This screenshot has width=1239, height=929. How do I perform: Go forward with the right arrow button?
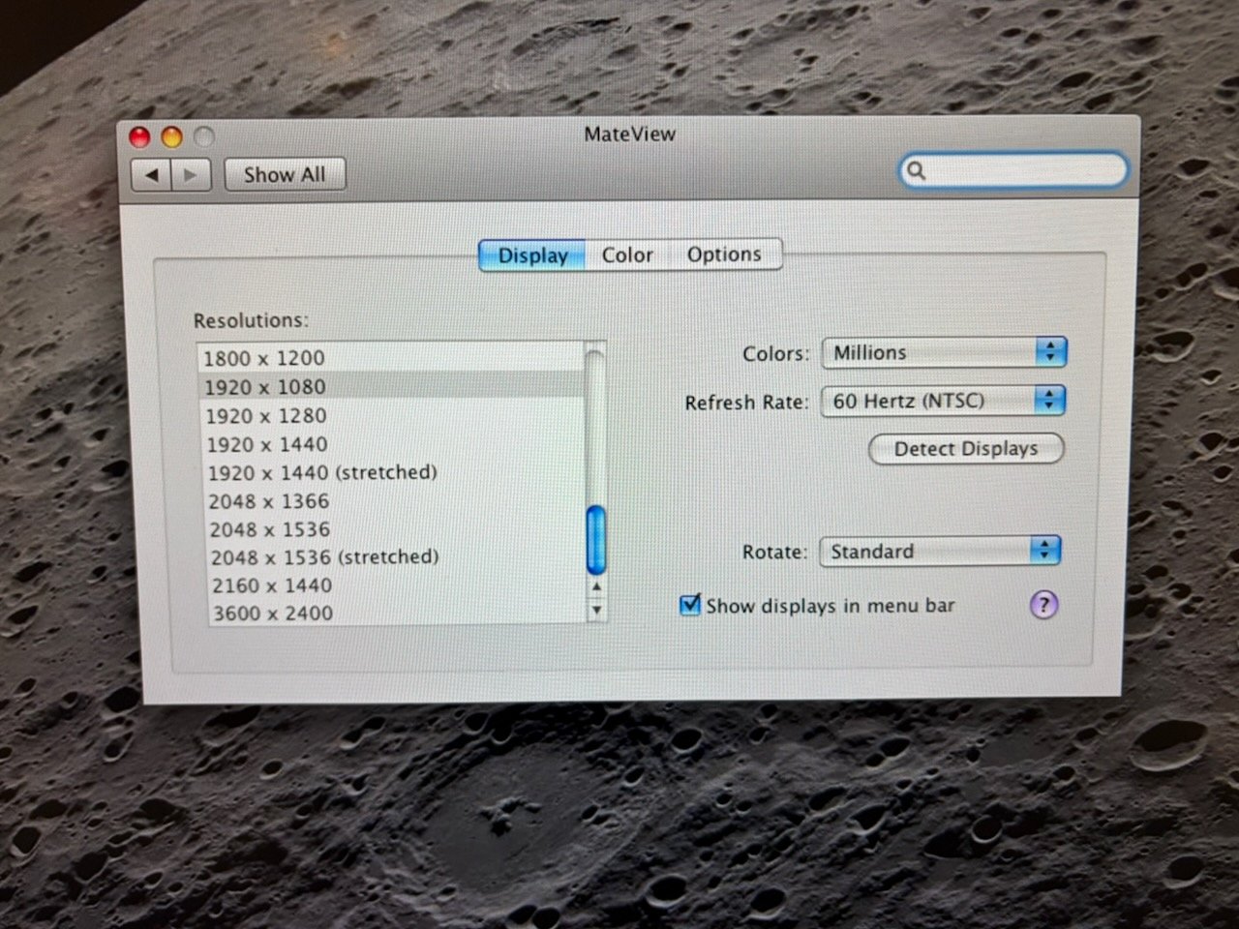[x=191, y=175]
